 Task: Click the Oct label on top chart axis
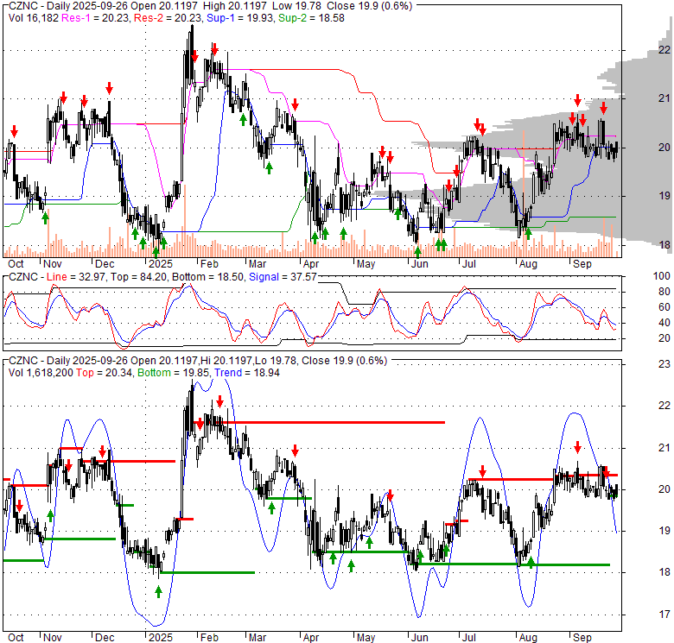pyautogui.click(x=16, y=264)
